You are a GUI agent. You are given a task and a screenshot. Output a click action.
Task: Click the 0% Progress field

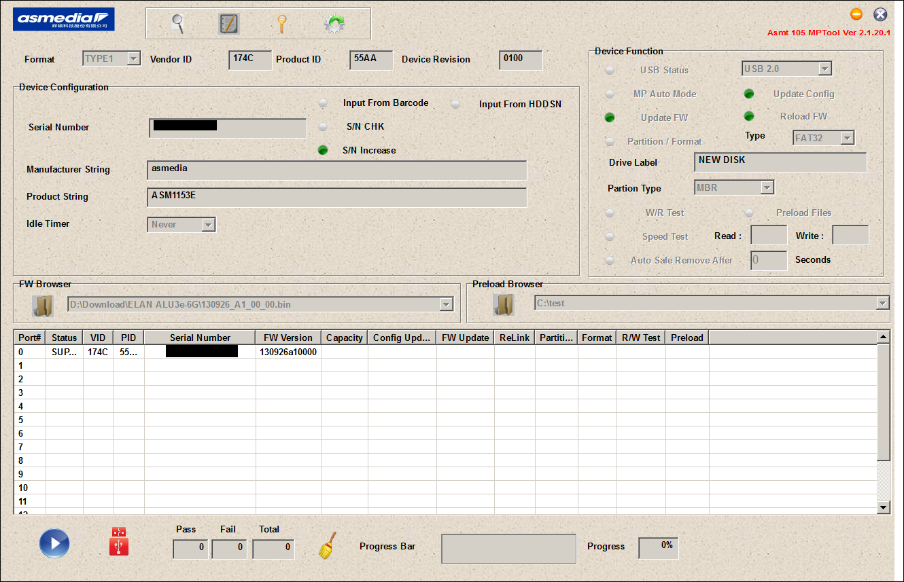tap(658, 547)
